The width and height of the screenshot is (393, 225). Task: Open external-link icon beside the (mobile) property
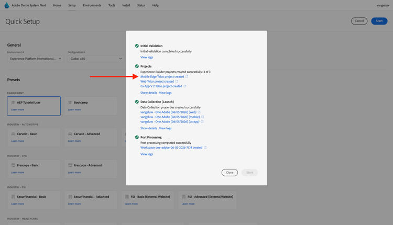203,117
